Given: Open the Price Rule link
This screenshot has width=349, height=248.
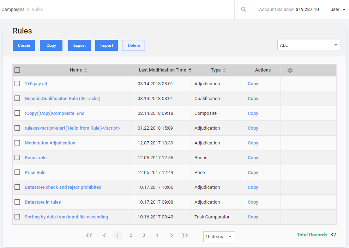Looking at the screenshot, I should 35,173.
